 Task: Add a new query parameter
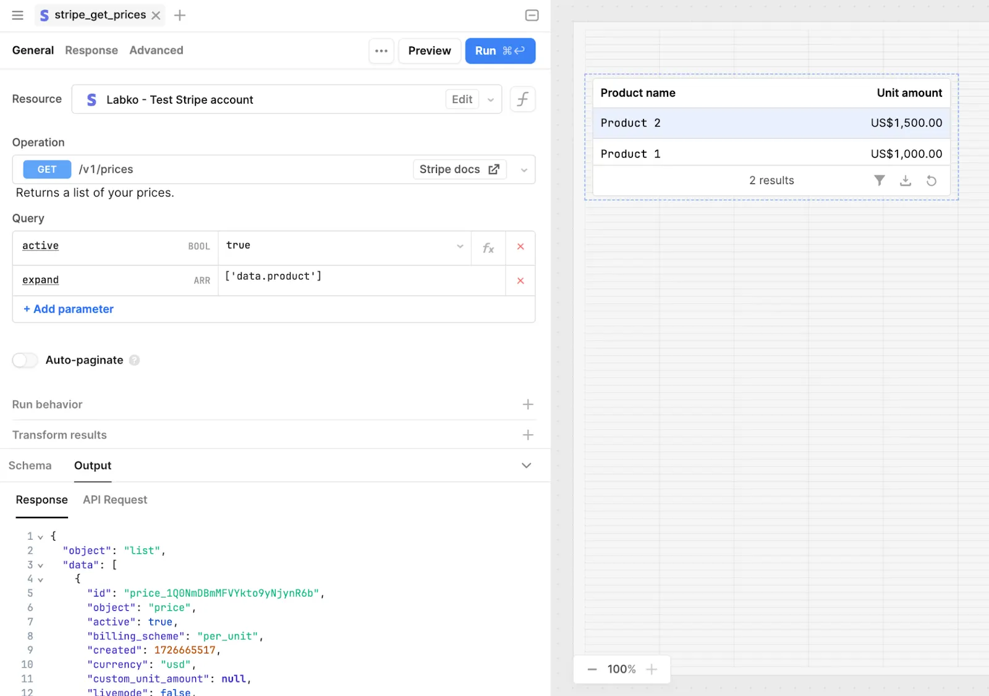click(x=69, y=309)
